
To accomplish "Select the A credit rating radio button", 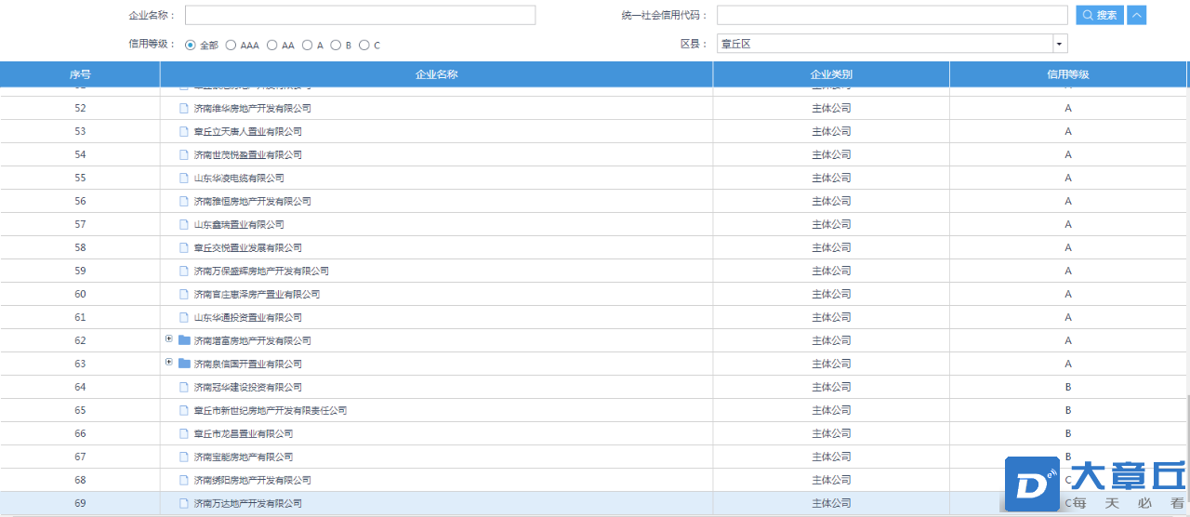I will coord(307,45).
